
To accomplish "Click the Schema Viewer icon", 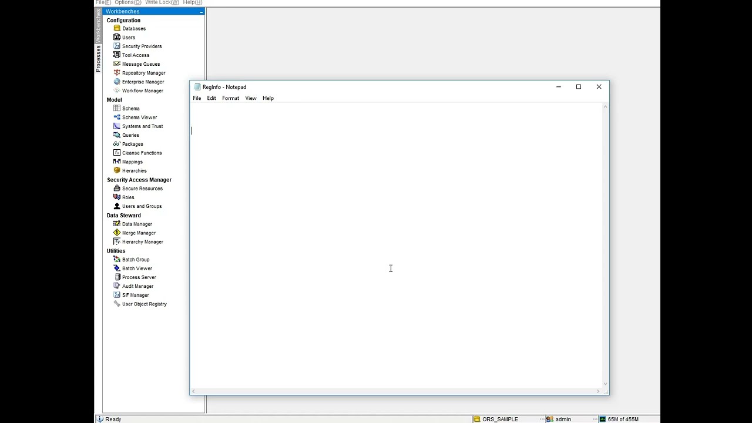I will [x=117, y=117].
